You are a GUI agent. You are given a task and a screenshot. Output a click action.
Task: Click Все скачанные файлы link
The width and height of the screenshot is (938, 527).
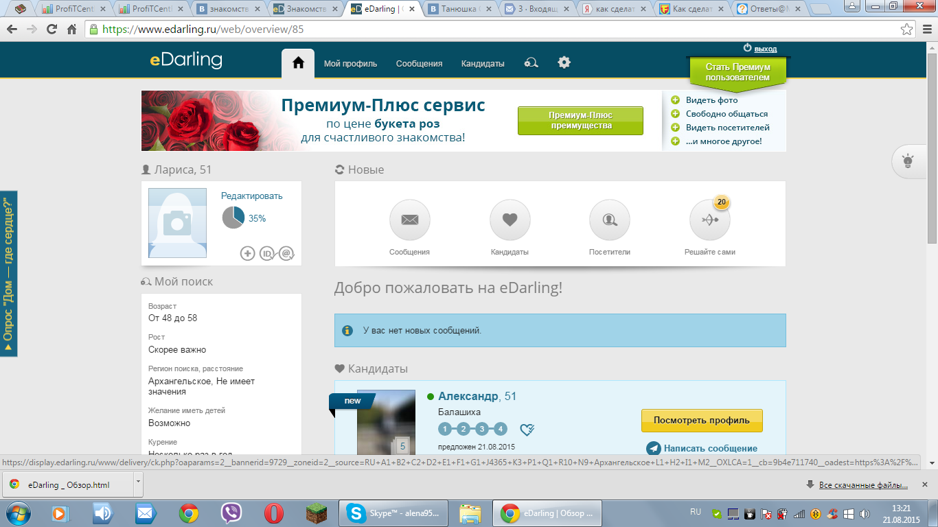[864, 485]
